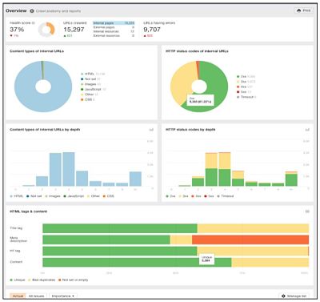
Task: Switch to the All issues tab
Action: pyautogui.click(x=36, y=296)
